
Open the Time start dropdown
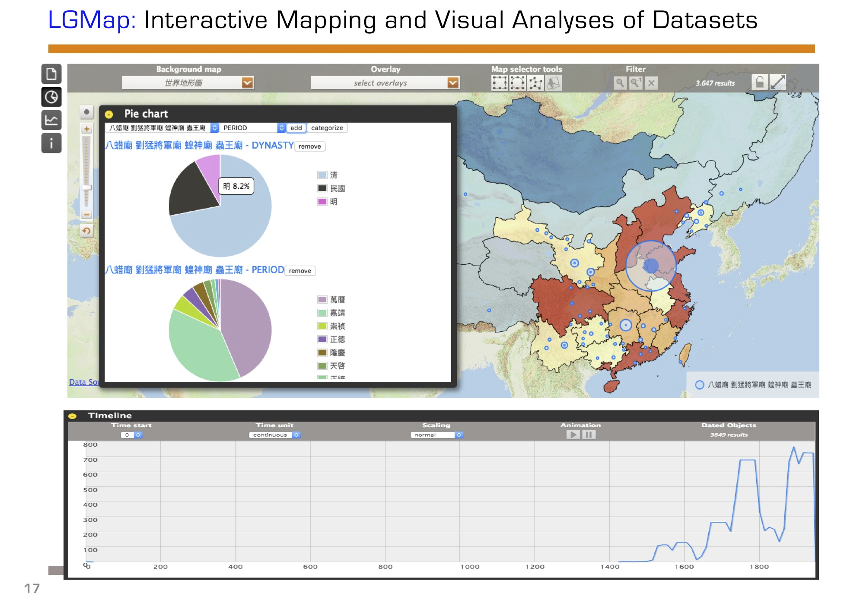tap(132, 435)
